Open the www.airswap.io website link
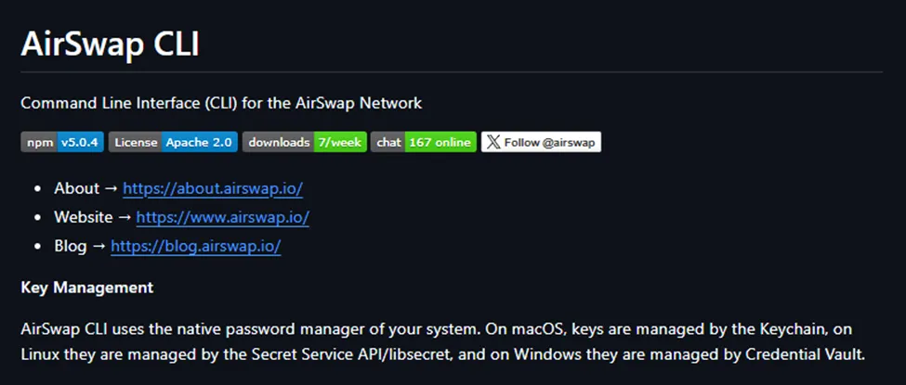 (x=222, y=218)
